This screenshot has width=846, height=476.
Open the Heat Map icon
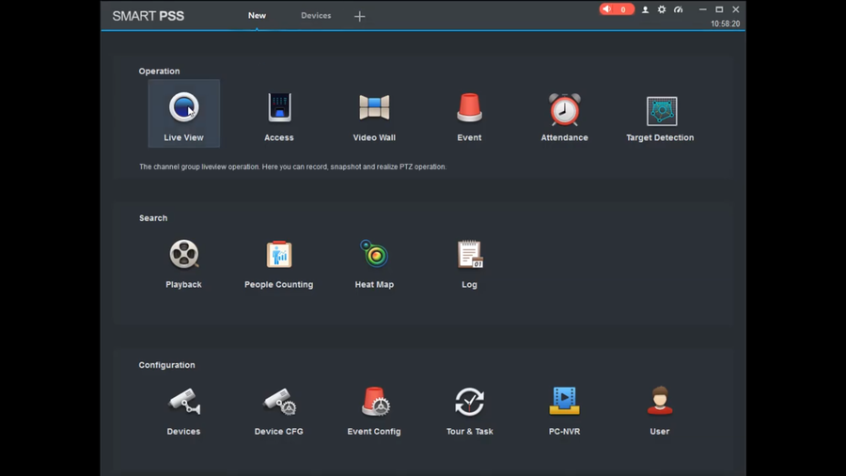pyautogui.click(x=374, y=254)
